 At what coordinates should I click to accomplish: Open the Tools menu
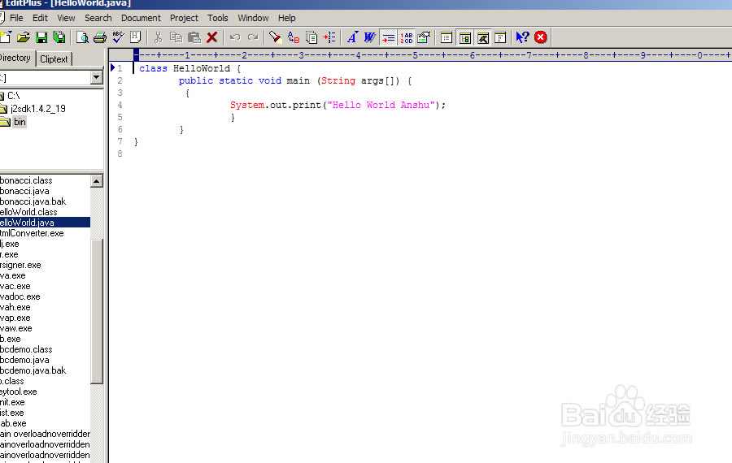click(x=217, y=18)
